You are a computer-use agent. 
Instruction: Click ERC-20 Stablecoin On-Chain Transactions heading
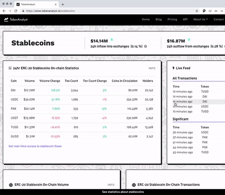pyautogui.click(x=168, y=184)
